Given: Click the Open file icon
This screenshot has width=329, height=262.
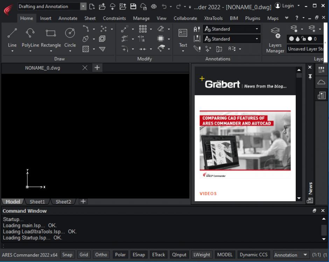Looking at the screenshot, I should pos(102,7).
